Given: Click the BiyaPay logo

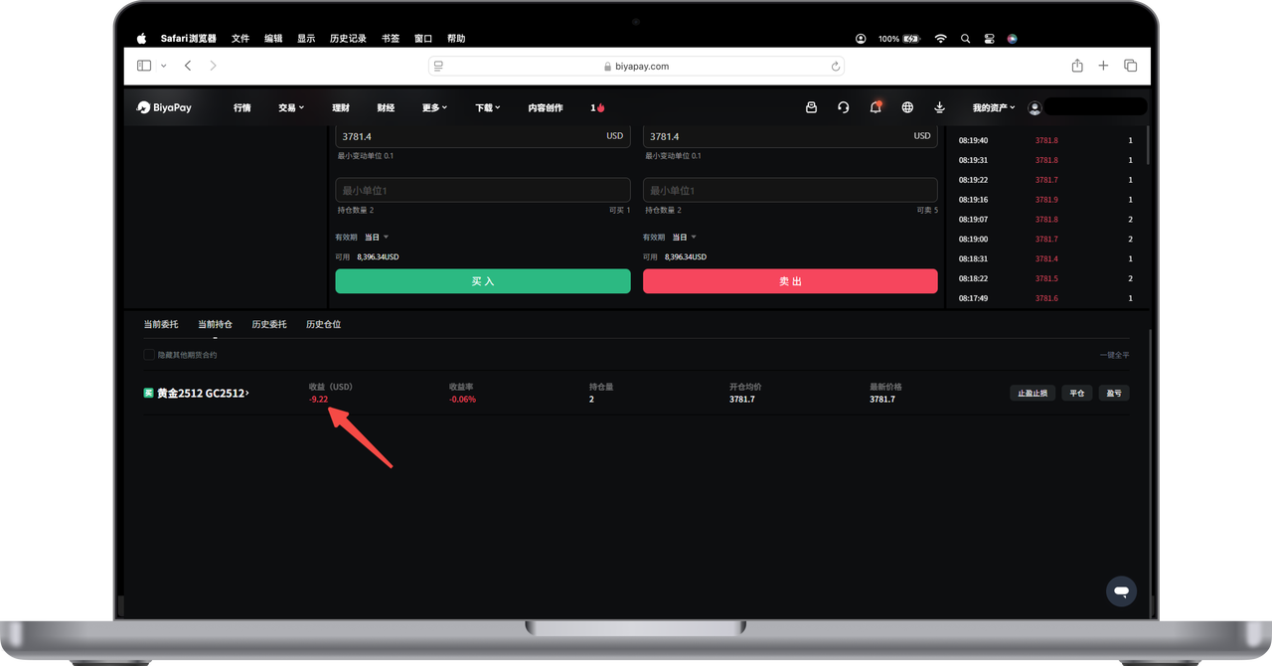Looking at the screenshot, I should click(x=165, y=107).
